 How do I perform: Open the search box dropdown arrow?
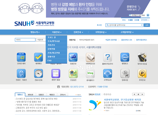point(142,25)
